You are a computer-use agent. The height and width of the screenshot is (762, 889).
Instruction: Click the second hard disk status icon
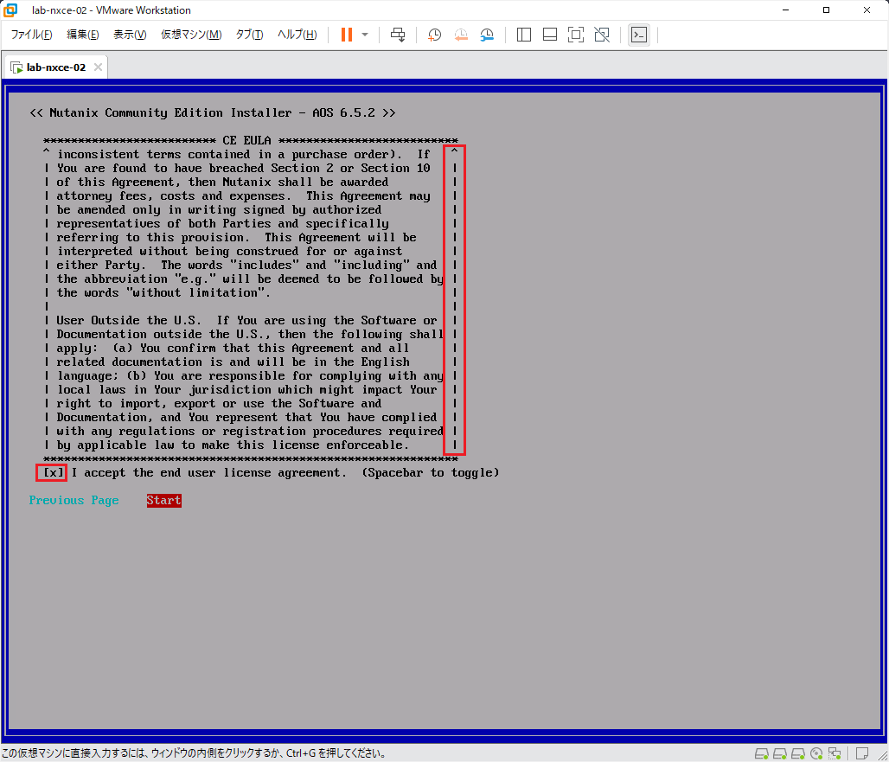click(x=779, y=753)
